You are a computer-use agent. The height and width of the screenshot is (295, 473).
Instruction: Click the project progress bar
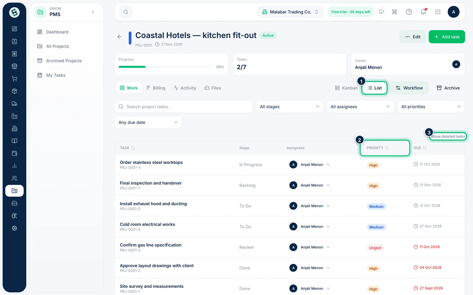(x=165, y=67)
